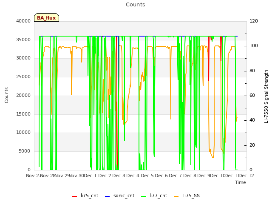The width and height of the screenshot is (272, 204).
Task: Click the 40 right axis label
Action: tap(252, 120)
